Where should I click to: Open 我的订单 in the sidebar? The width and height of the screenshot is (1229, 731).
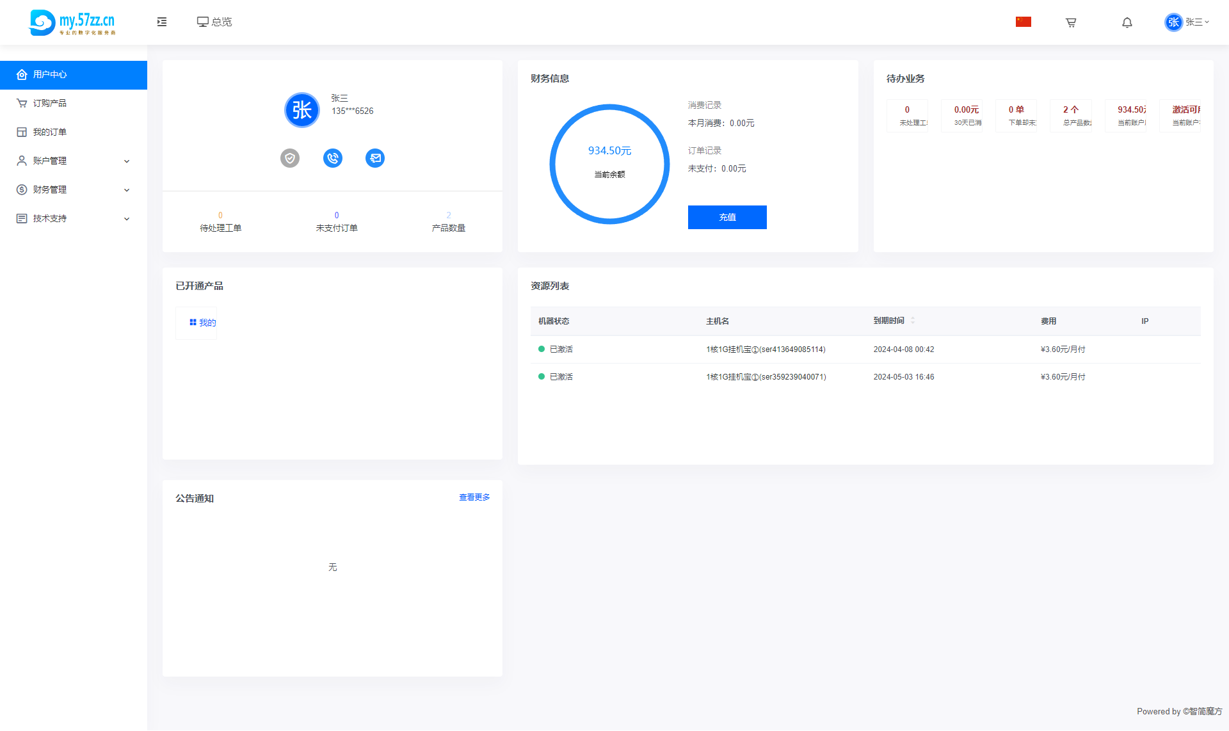pos(74,132)
